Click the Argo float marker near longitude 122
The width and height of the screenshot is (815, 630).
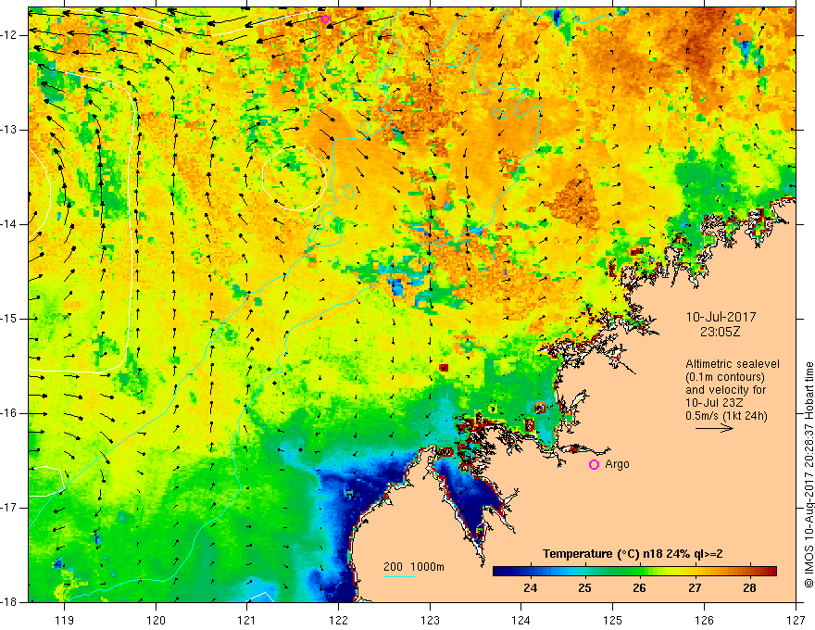[x=325, y=19]
